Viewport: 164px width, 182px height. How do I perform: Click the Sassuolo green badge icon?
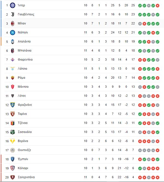tap(13, 132)
